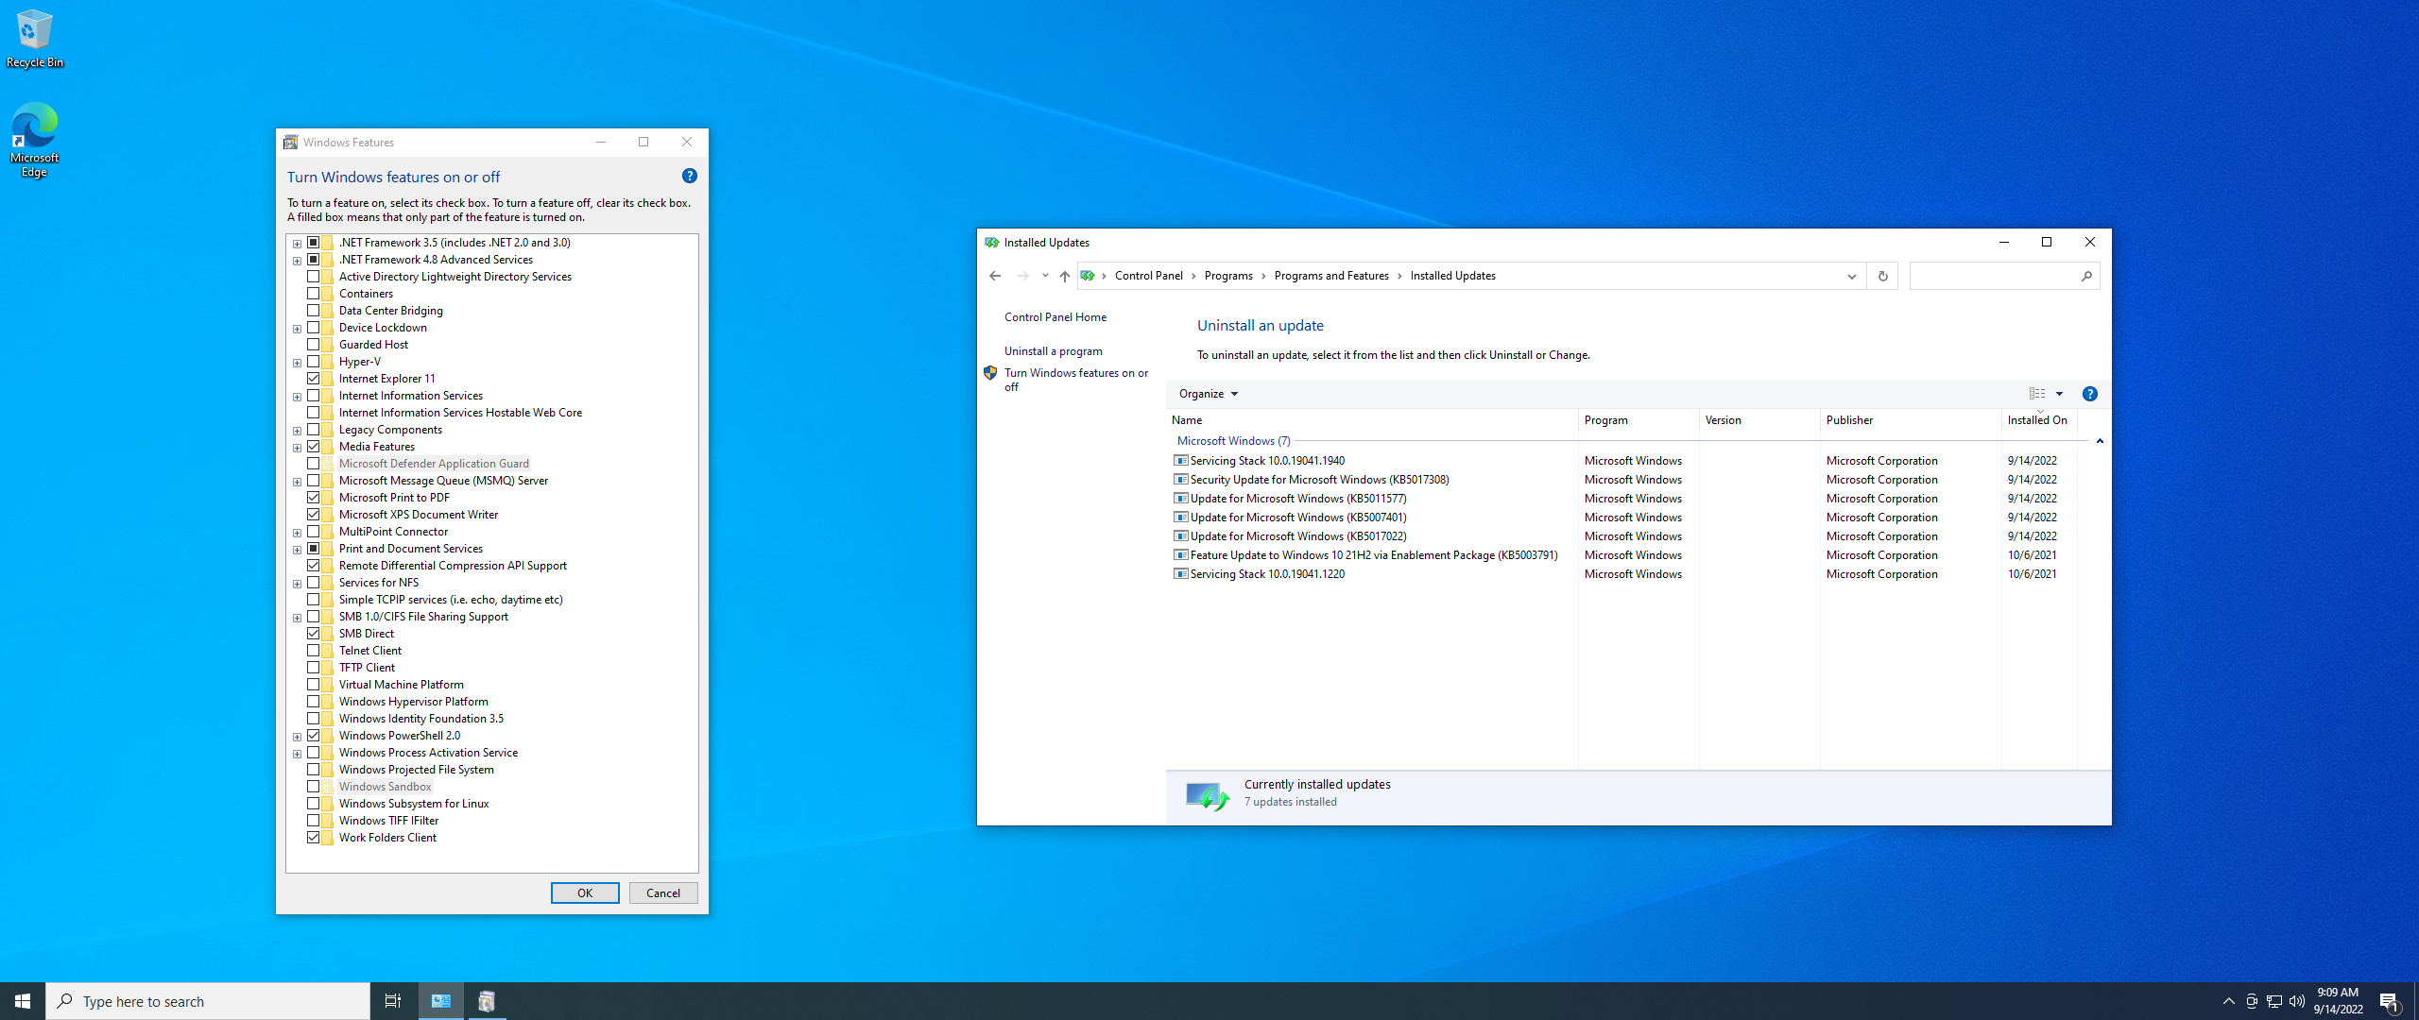Click the Currently installed updates icon

coord(1208,796)
